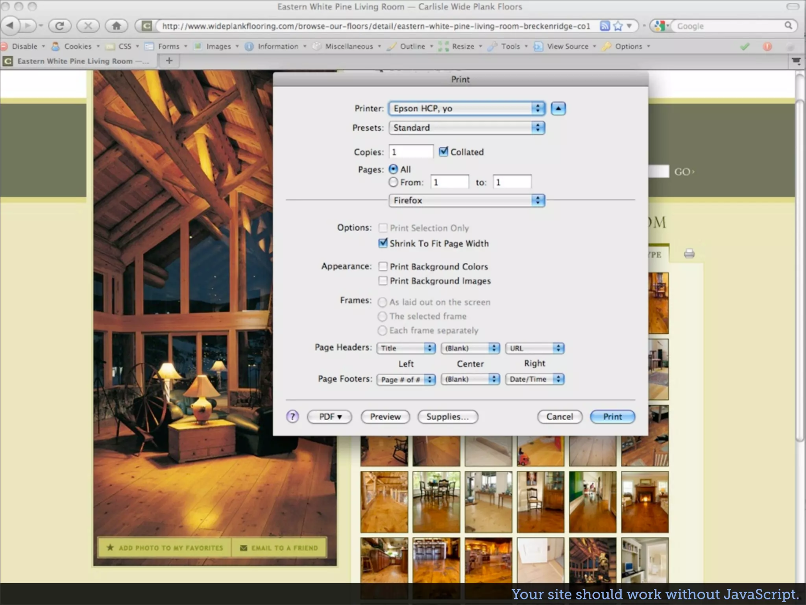Enable Print Background Colors
This screenshot has width=806, height=605.
click(383, 267)
